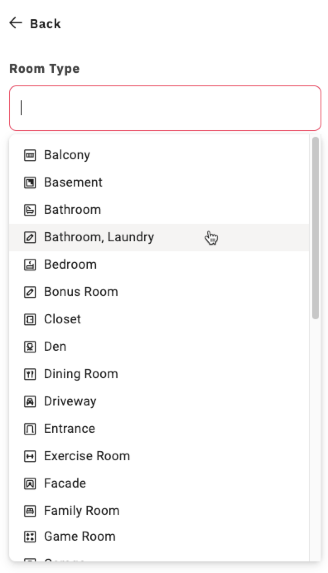
Task: Select Bathroom, Laundry from the list
Action: pyautogui.click(x=99, y=237)
